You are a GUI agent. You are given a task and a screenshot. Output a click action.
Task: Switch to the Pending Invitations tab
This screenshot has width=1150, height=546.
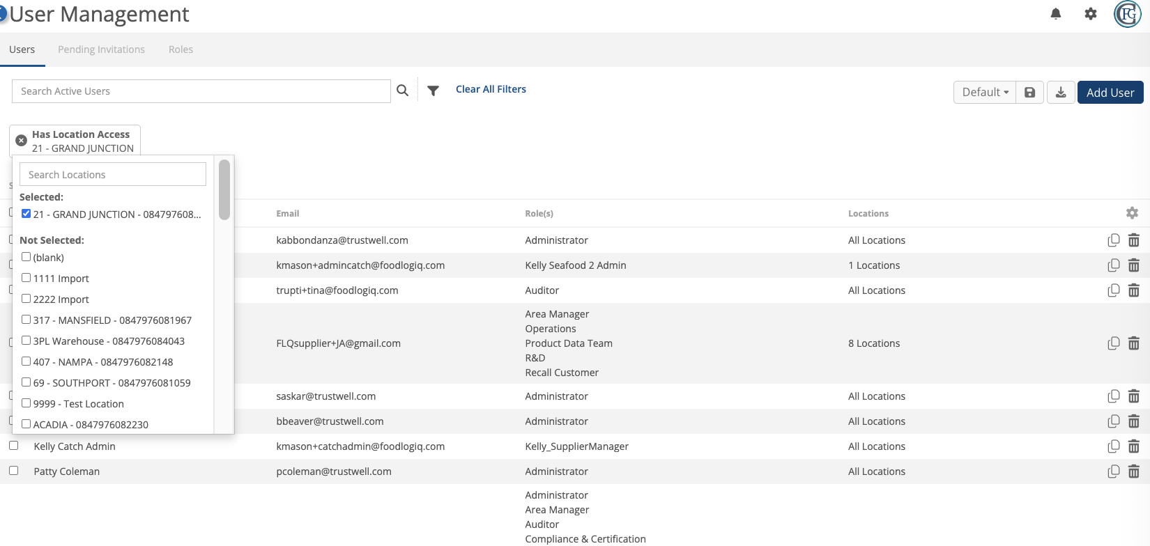[x=101, y=49]
